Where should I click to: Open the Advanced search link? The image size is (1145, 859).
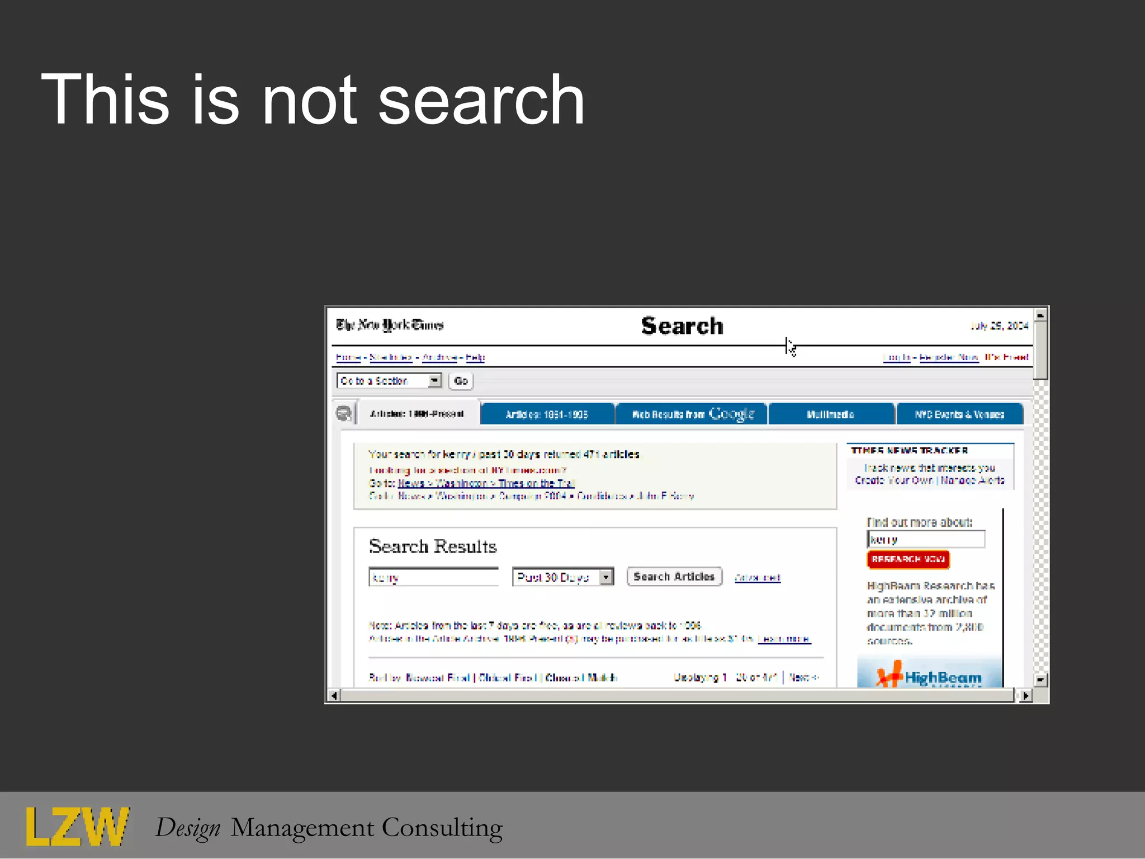click(758, 578)
